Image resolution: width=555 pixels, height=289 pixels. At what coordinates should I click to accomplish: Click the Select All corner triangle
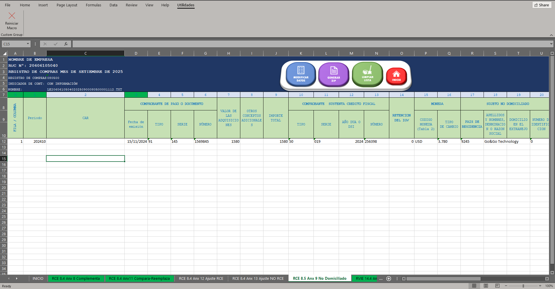[5, 53]
